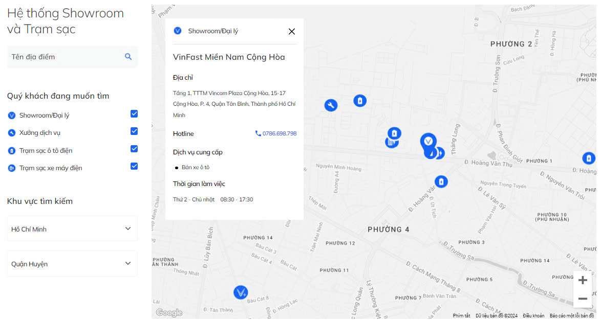Uncheck the Trạm sạc xe máy điện filter
The image size is (600, 322).
click(134, 166)
